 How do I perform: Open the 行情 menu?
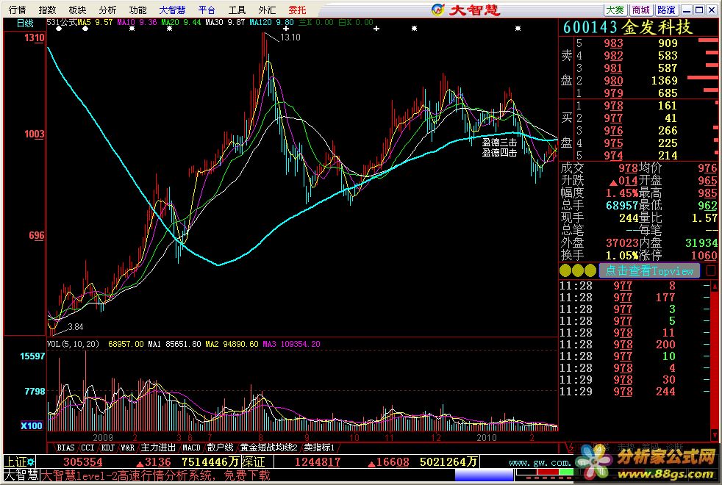pyautogui.click(x=18, y=10)
